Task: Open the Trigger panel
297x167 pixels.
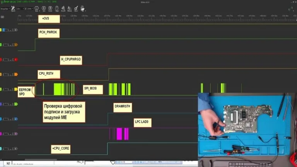Action: [x=57, y=9]
